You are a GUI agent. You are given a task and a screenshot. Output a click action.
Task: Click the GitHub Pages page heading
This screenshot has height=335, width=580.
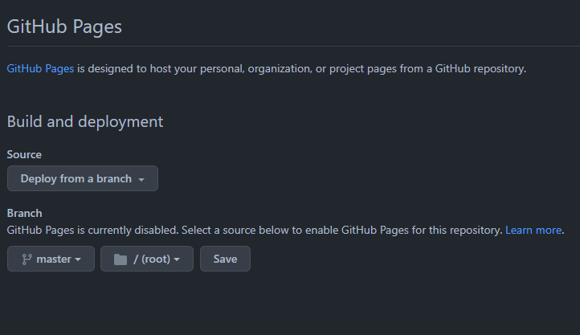click(64, 27)
